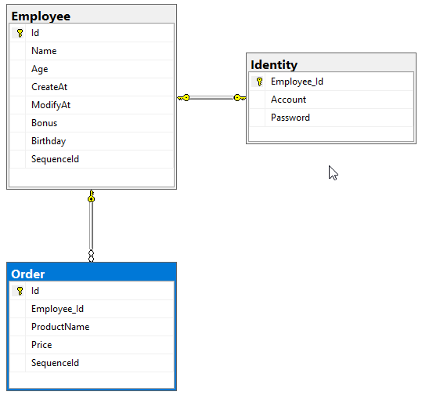Select the Price column in Order

[92, 345]
